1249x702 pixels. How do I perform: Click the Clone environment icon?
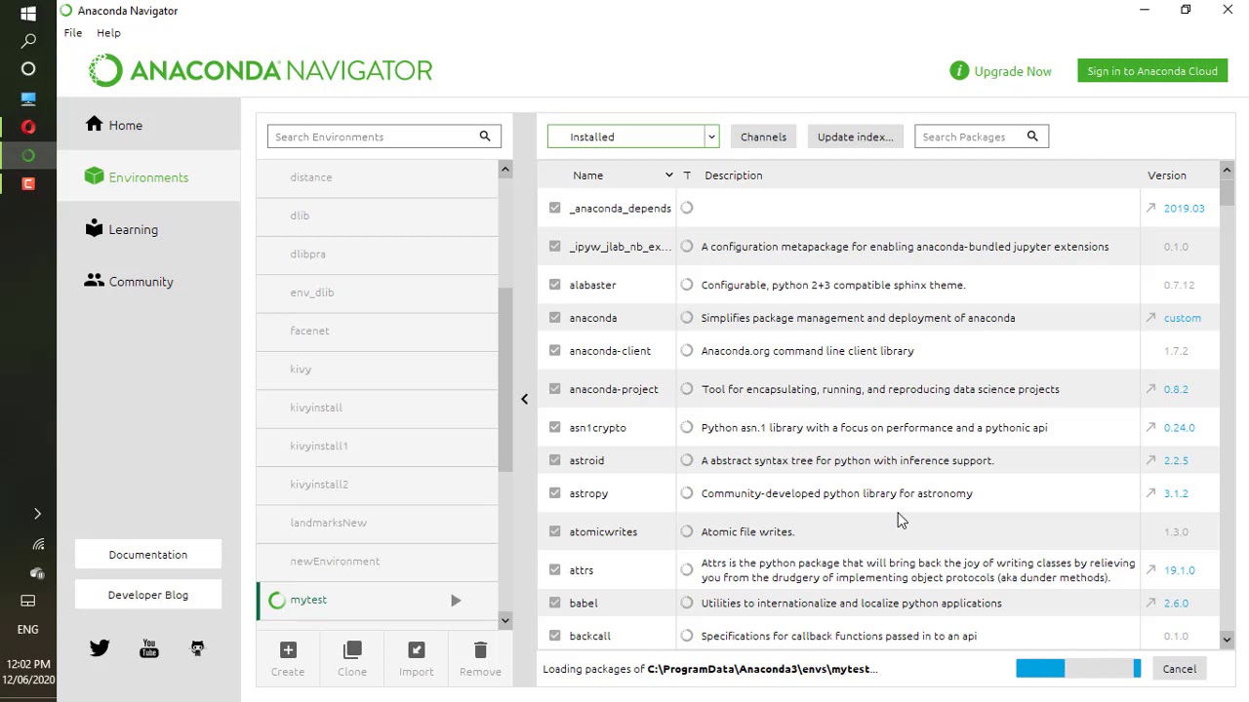pos(352,650)
